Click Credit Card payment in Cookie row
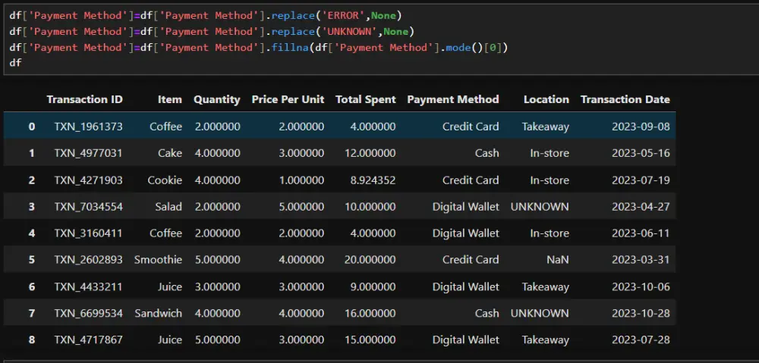Image resolution: width=759 pixels, height=363 pixels. tap(471, 180)
